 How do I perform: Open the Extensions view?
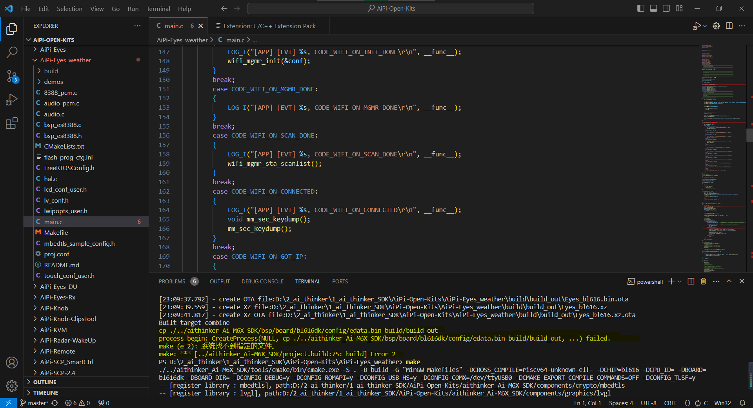(x=12, y=123)
